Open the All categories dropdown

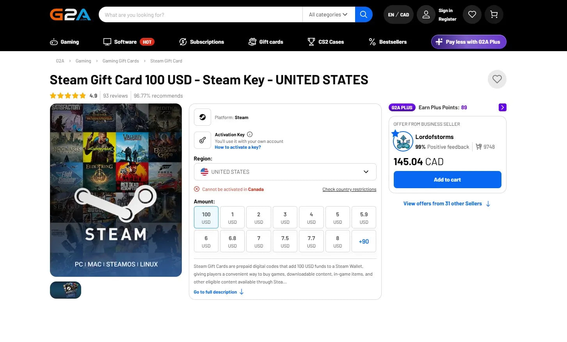[329, 14]
